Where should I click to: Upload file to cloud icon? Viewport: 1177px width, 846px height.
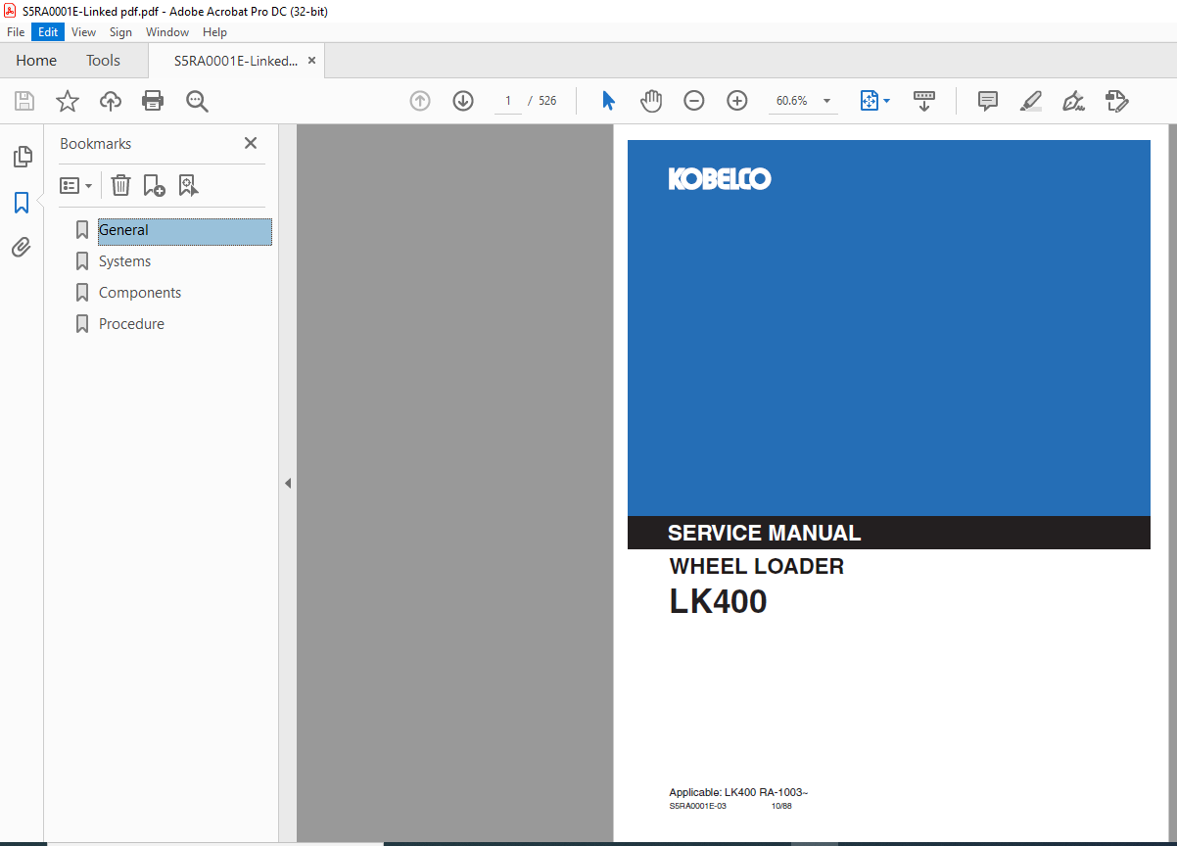[x=111, y=101]
